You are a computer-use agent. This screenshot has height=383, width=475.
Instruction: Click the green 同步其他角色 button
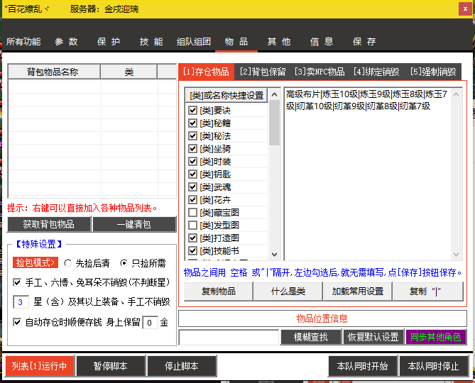(436, 337)
